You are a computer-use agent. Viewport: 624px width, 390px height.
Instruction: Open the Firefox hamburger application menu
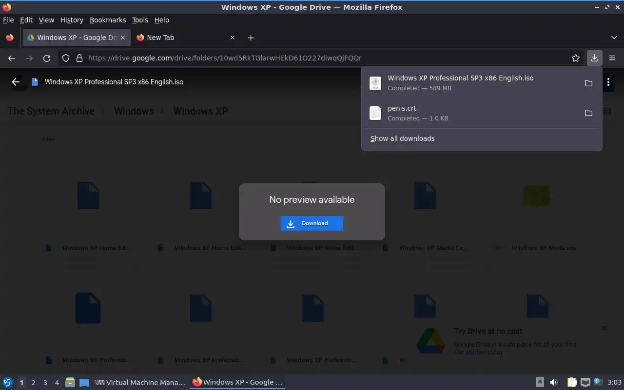612,58
